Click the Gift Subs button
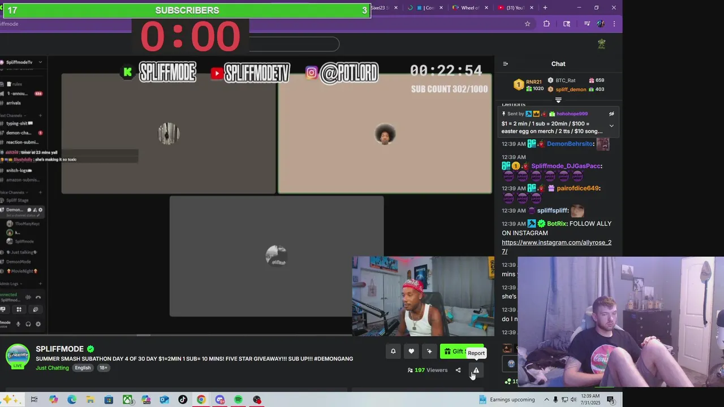The height and width of the screenshot is (407, 724). tap(462, 352)
